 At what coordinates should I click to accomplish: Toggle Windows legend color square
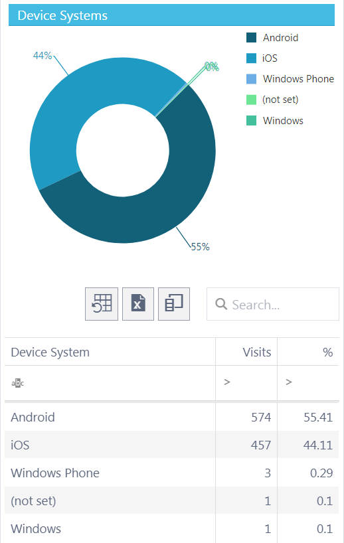[x=251, y=121]
